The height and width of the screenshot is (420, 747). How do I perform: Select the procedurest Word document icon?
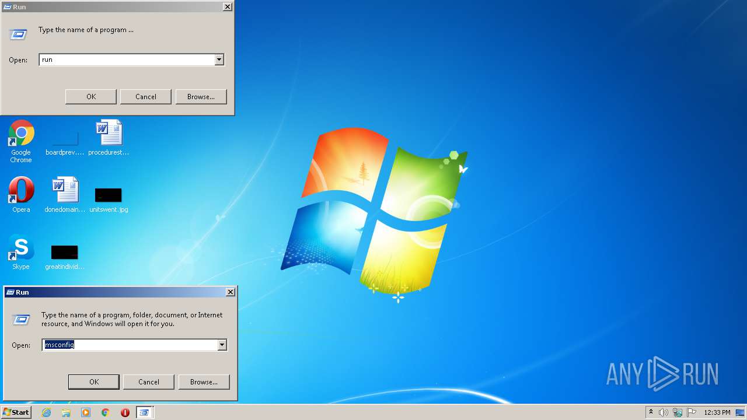tap(109, 138)
